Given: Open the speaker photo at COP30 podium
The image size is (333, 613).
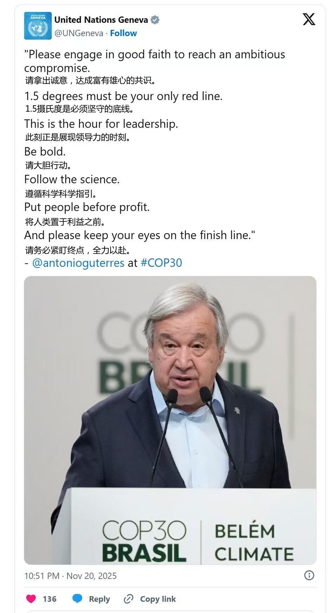Looking at the screenshot, I should [170, 386].
